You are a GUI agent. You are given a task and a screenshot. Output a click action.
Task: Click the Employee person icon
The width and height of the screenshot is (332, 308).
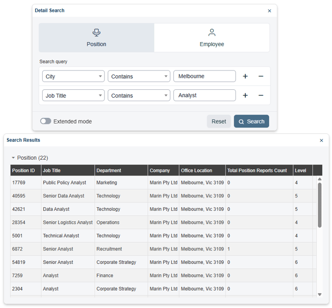pos(212,32)
